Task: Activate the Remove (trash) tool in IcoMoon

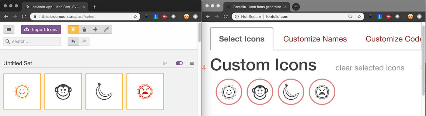Action: (x=84, y=29)
